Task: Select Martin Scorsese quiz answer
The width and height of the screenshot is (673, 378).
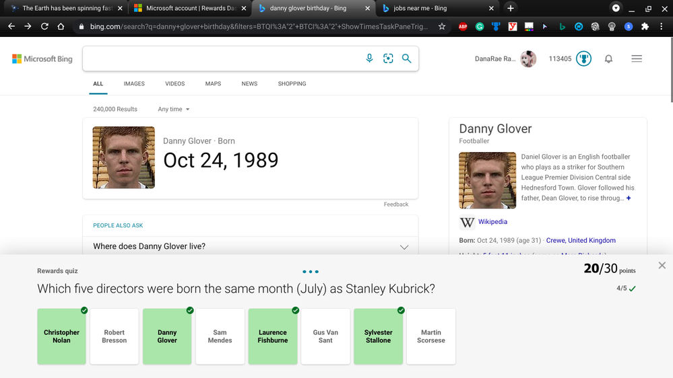Action: [431, 336]
